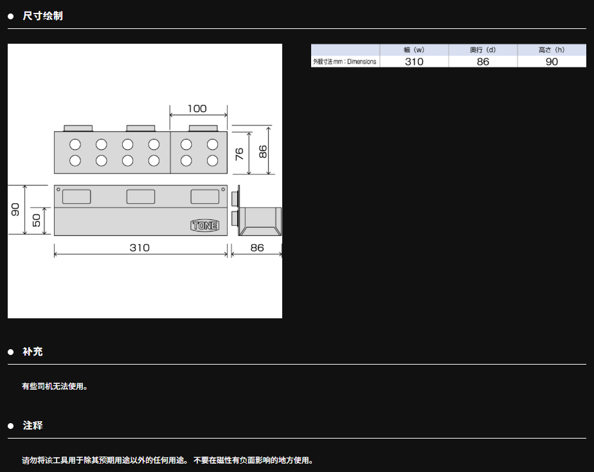The image size is (594, 472).
Task: Click the side-view profile in the drawing
Action: (256, 221)
